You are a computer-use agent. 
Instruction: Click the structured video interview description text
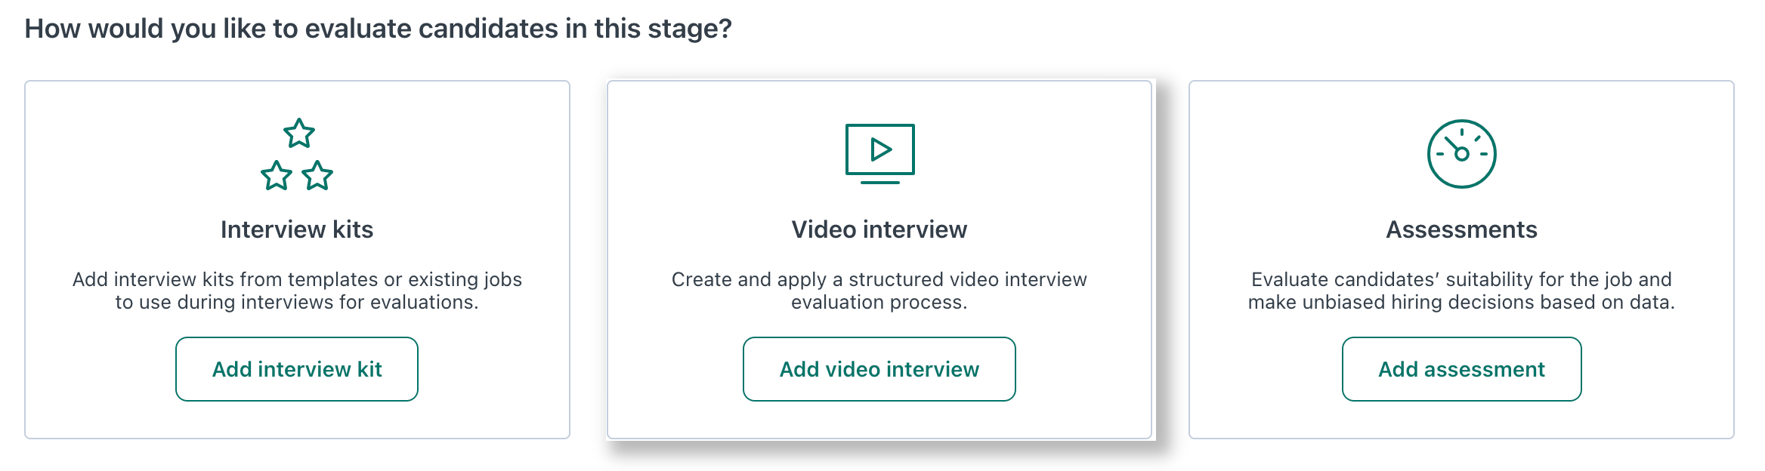pos(879,291)
